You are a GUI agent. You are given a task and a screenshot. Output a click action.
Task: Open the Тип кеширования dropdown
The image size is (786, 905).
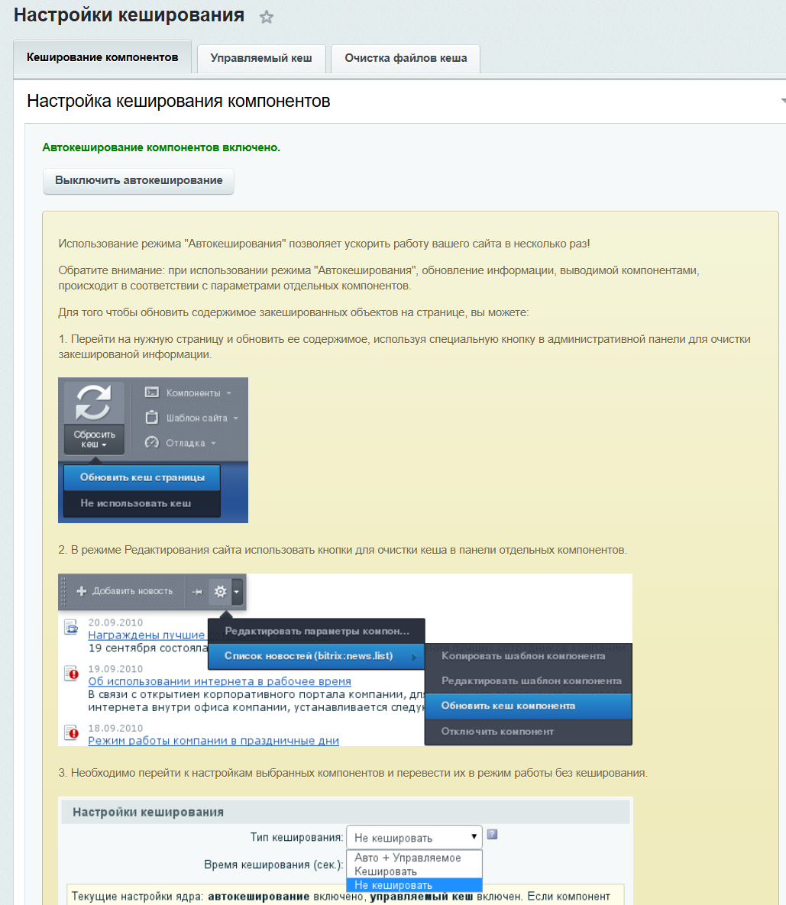[414, 838]
